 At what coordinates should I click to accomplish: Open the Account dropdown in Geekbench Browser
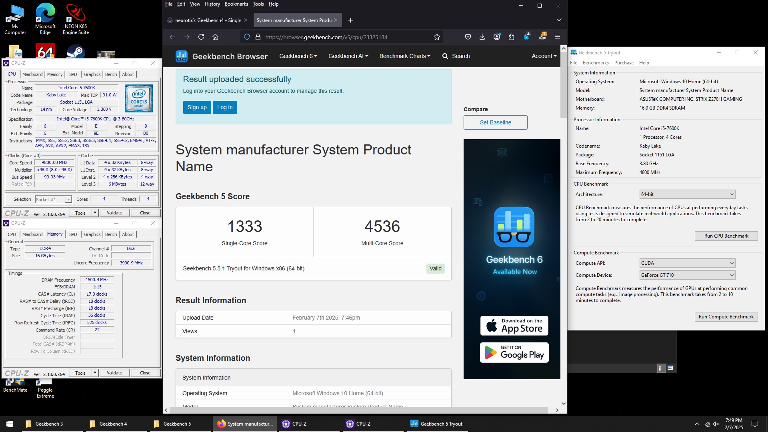click(544, 56)
